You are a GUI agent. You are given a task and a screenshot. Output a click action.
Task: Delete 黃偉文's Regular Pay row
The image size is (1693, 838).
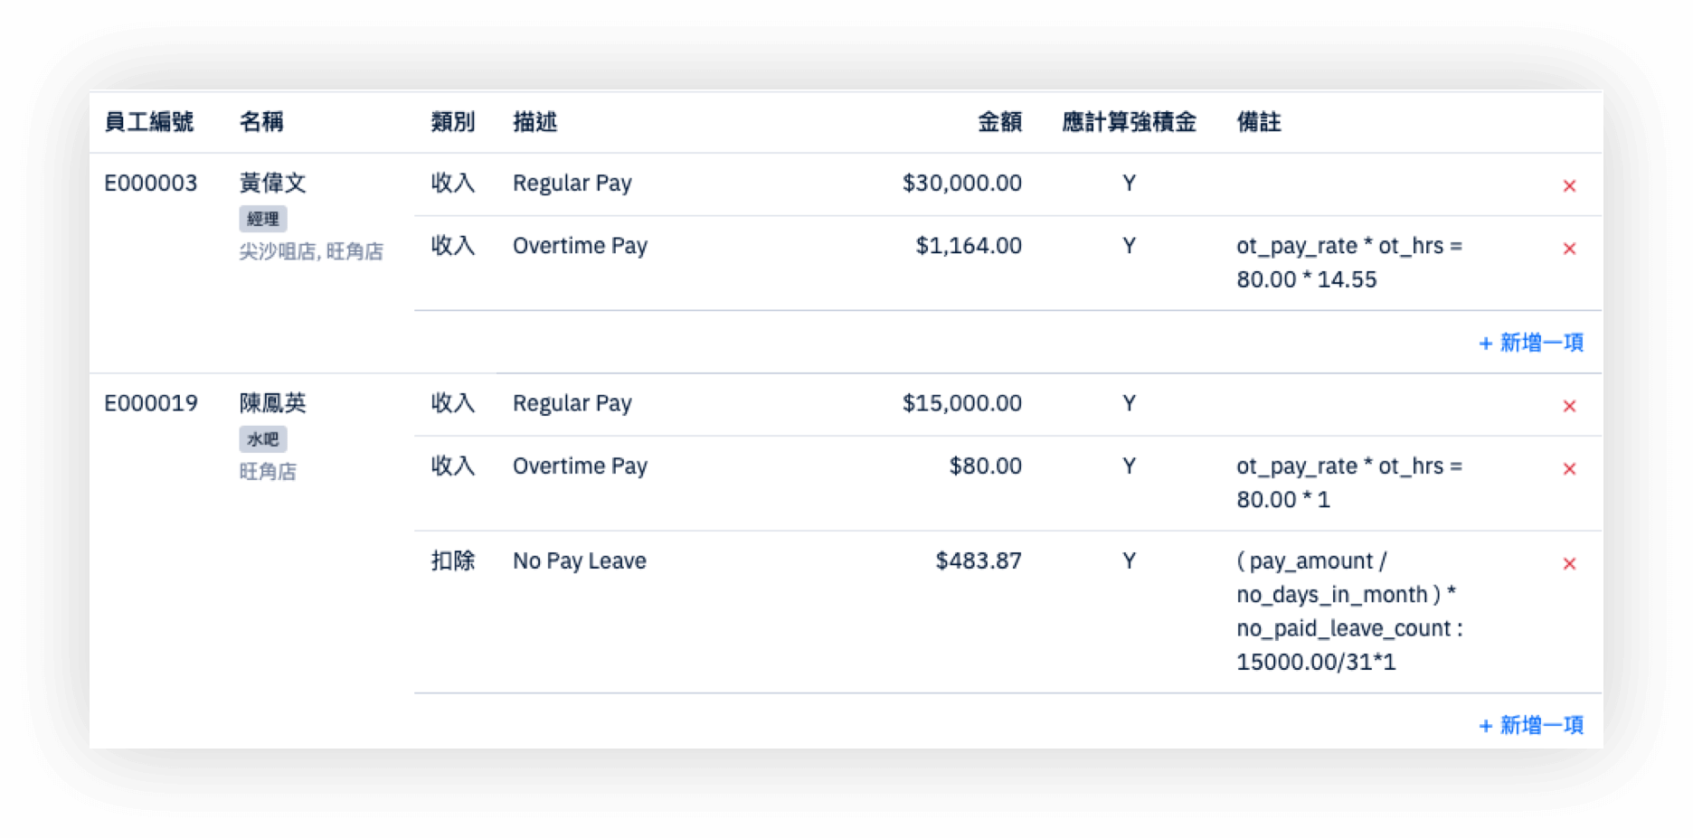[x=1569, y=186]
